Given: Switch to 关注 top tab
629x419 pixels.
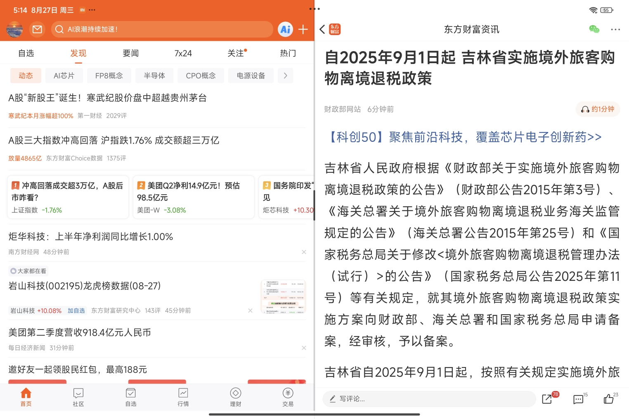Looking at the screenshot, I should coord(236,53).
